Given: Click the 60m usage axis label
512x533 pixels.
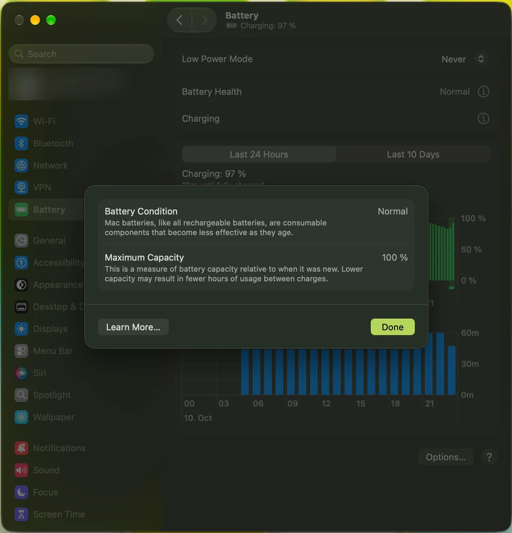Looking at the screenshot, I should [470, 333].
